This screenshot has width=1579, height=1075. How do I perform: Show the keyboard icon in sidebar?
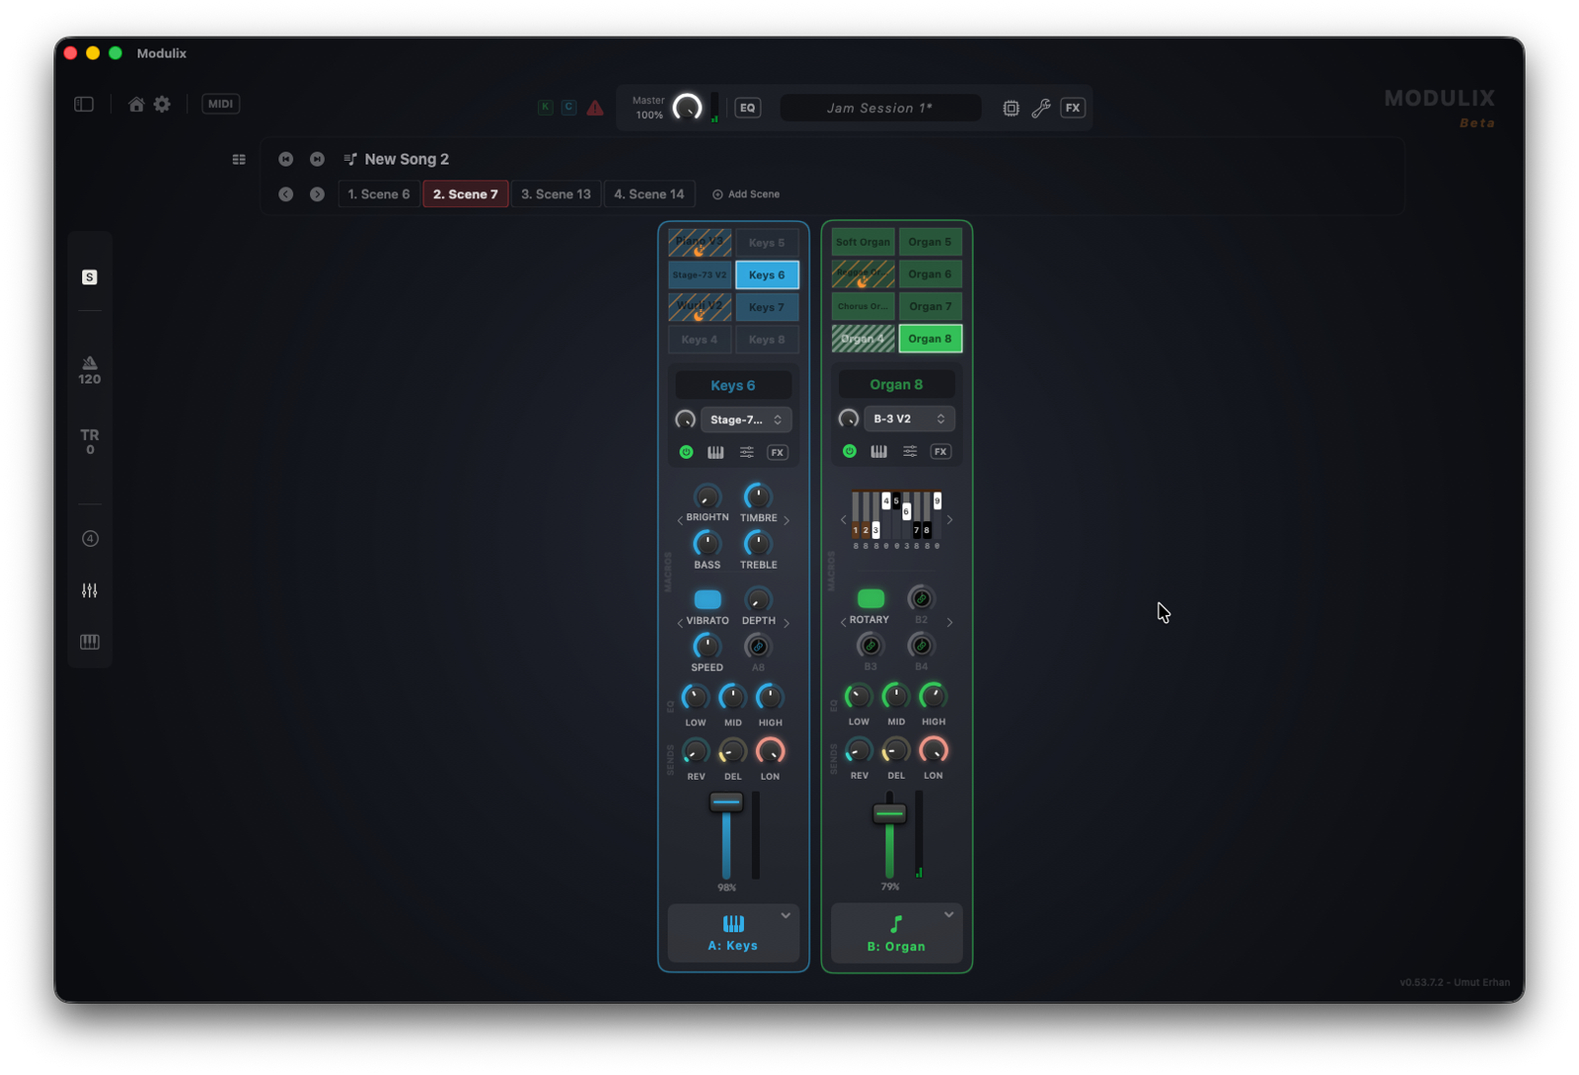[x=90, y=642]
